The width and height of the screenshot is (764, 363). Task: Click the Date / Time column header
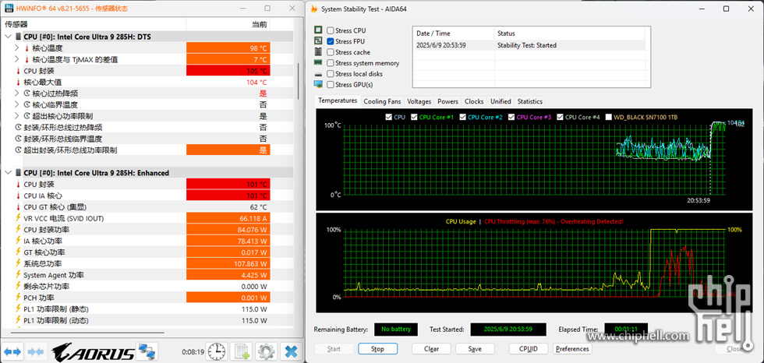tap(453, 33)
